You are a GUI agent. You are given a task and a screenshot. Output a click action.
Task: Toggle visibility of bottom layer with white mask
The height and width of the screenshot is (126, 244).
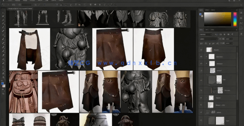pos(201,121)
